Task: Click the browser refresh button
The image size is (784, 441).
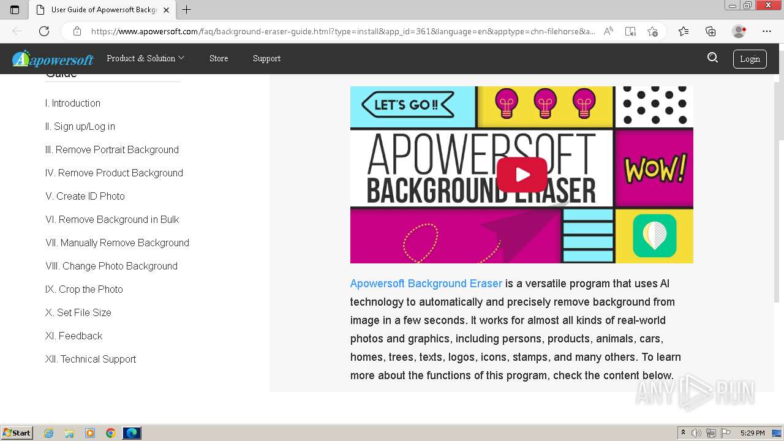Action: (44, 31)
